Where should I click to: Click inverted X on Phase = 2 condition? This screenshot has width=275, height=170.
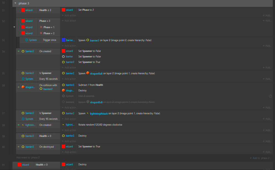point(41,33)
